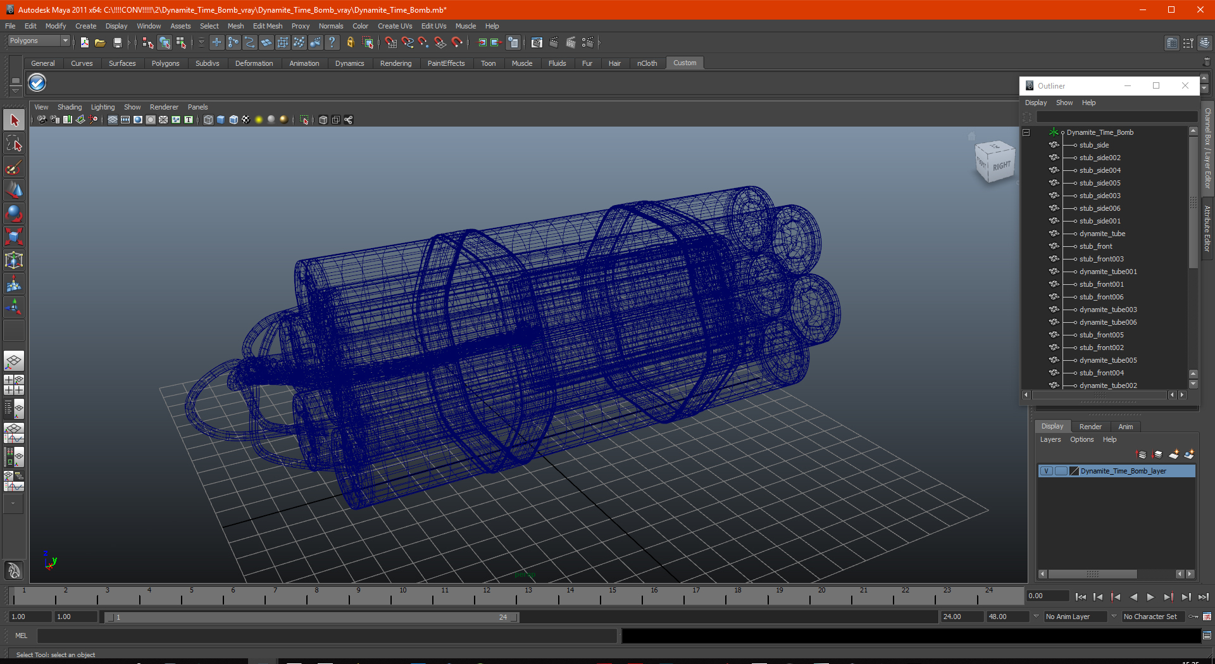Click Snap to curves magnet icon
This screenshot has height=664, width=1215.
click(407, 42)
